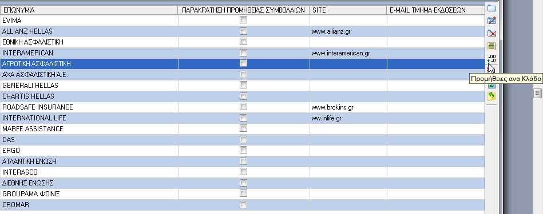Sort by SITE column header
The image size is (543, 214).
click(348, 10)
